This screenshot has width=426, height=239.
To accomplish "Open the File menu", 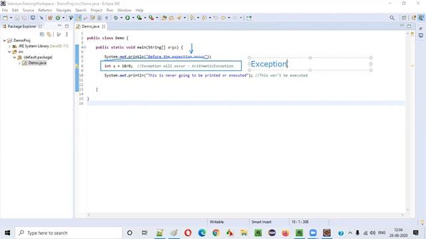I will click(5, 11).
